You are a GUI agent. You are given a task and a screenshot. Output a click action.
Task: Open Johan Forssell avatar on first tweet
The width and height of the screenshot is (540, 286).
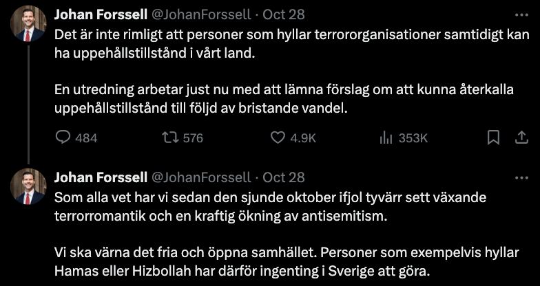click(x=28, y=24)
